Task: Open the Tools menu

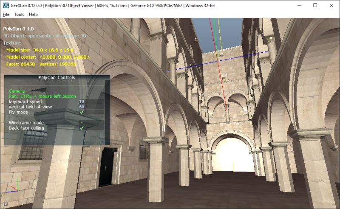Action: tap(19, 14)
